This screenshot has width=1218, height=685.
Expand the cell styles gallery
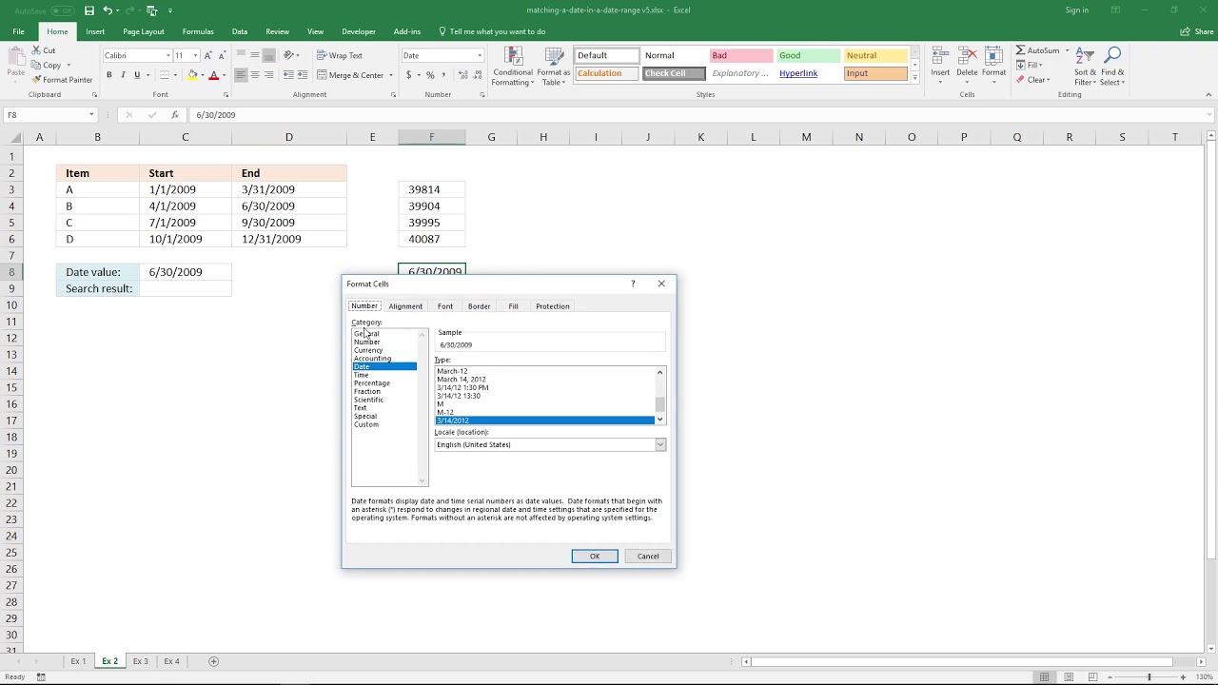coord(914,79)
